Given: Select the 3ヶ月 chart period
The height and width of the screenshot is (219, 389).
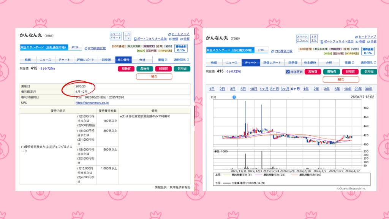Looking at the screenshot, I should pyautogui.click(x=285, y=89).
